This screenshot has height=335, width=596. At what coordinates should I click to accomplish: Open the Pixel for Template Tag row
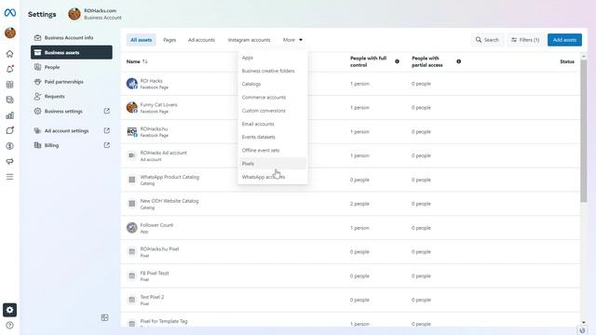coord(350,320)
